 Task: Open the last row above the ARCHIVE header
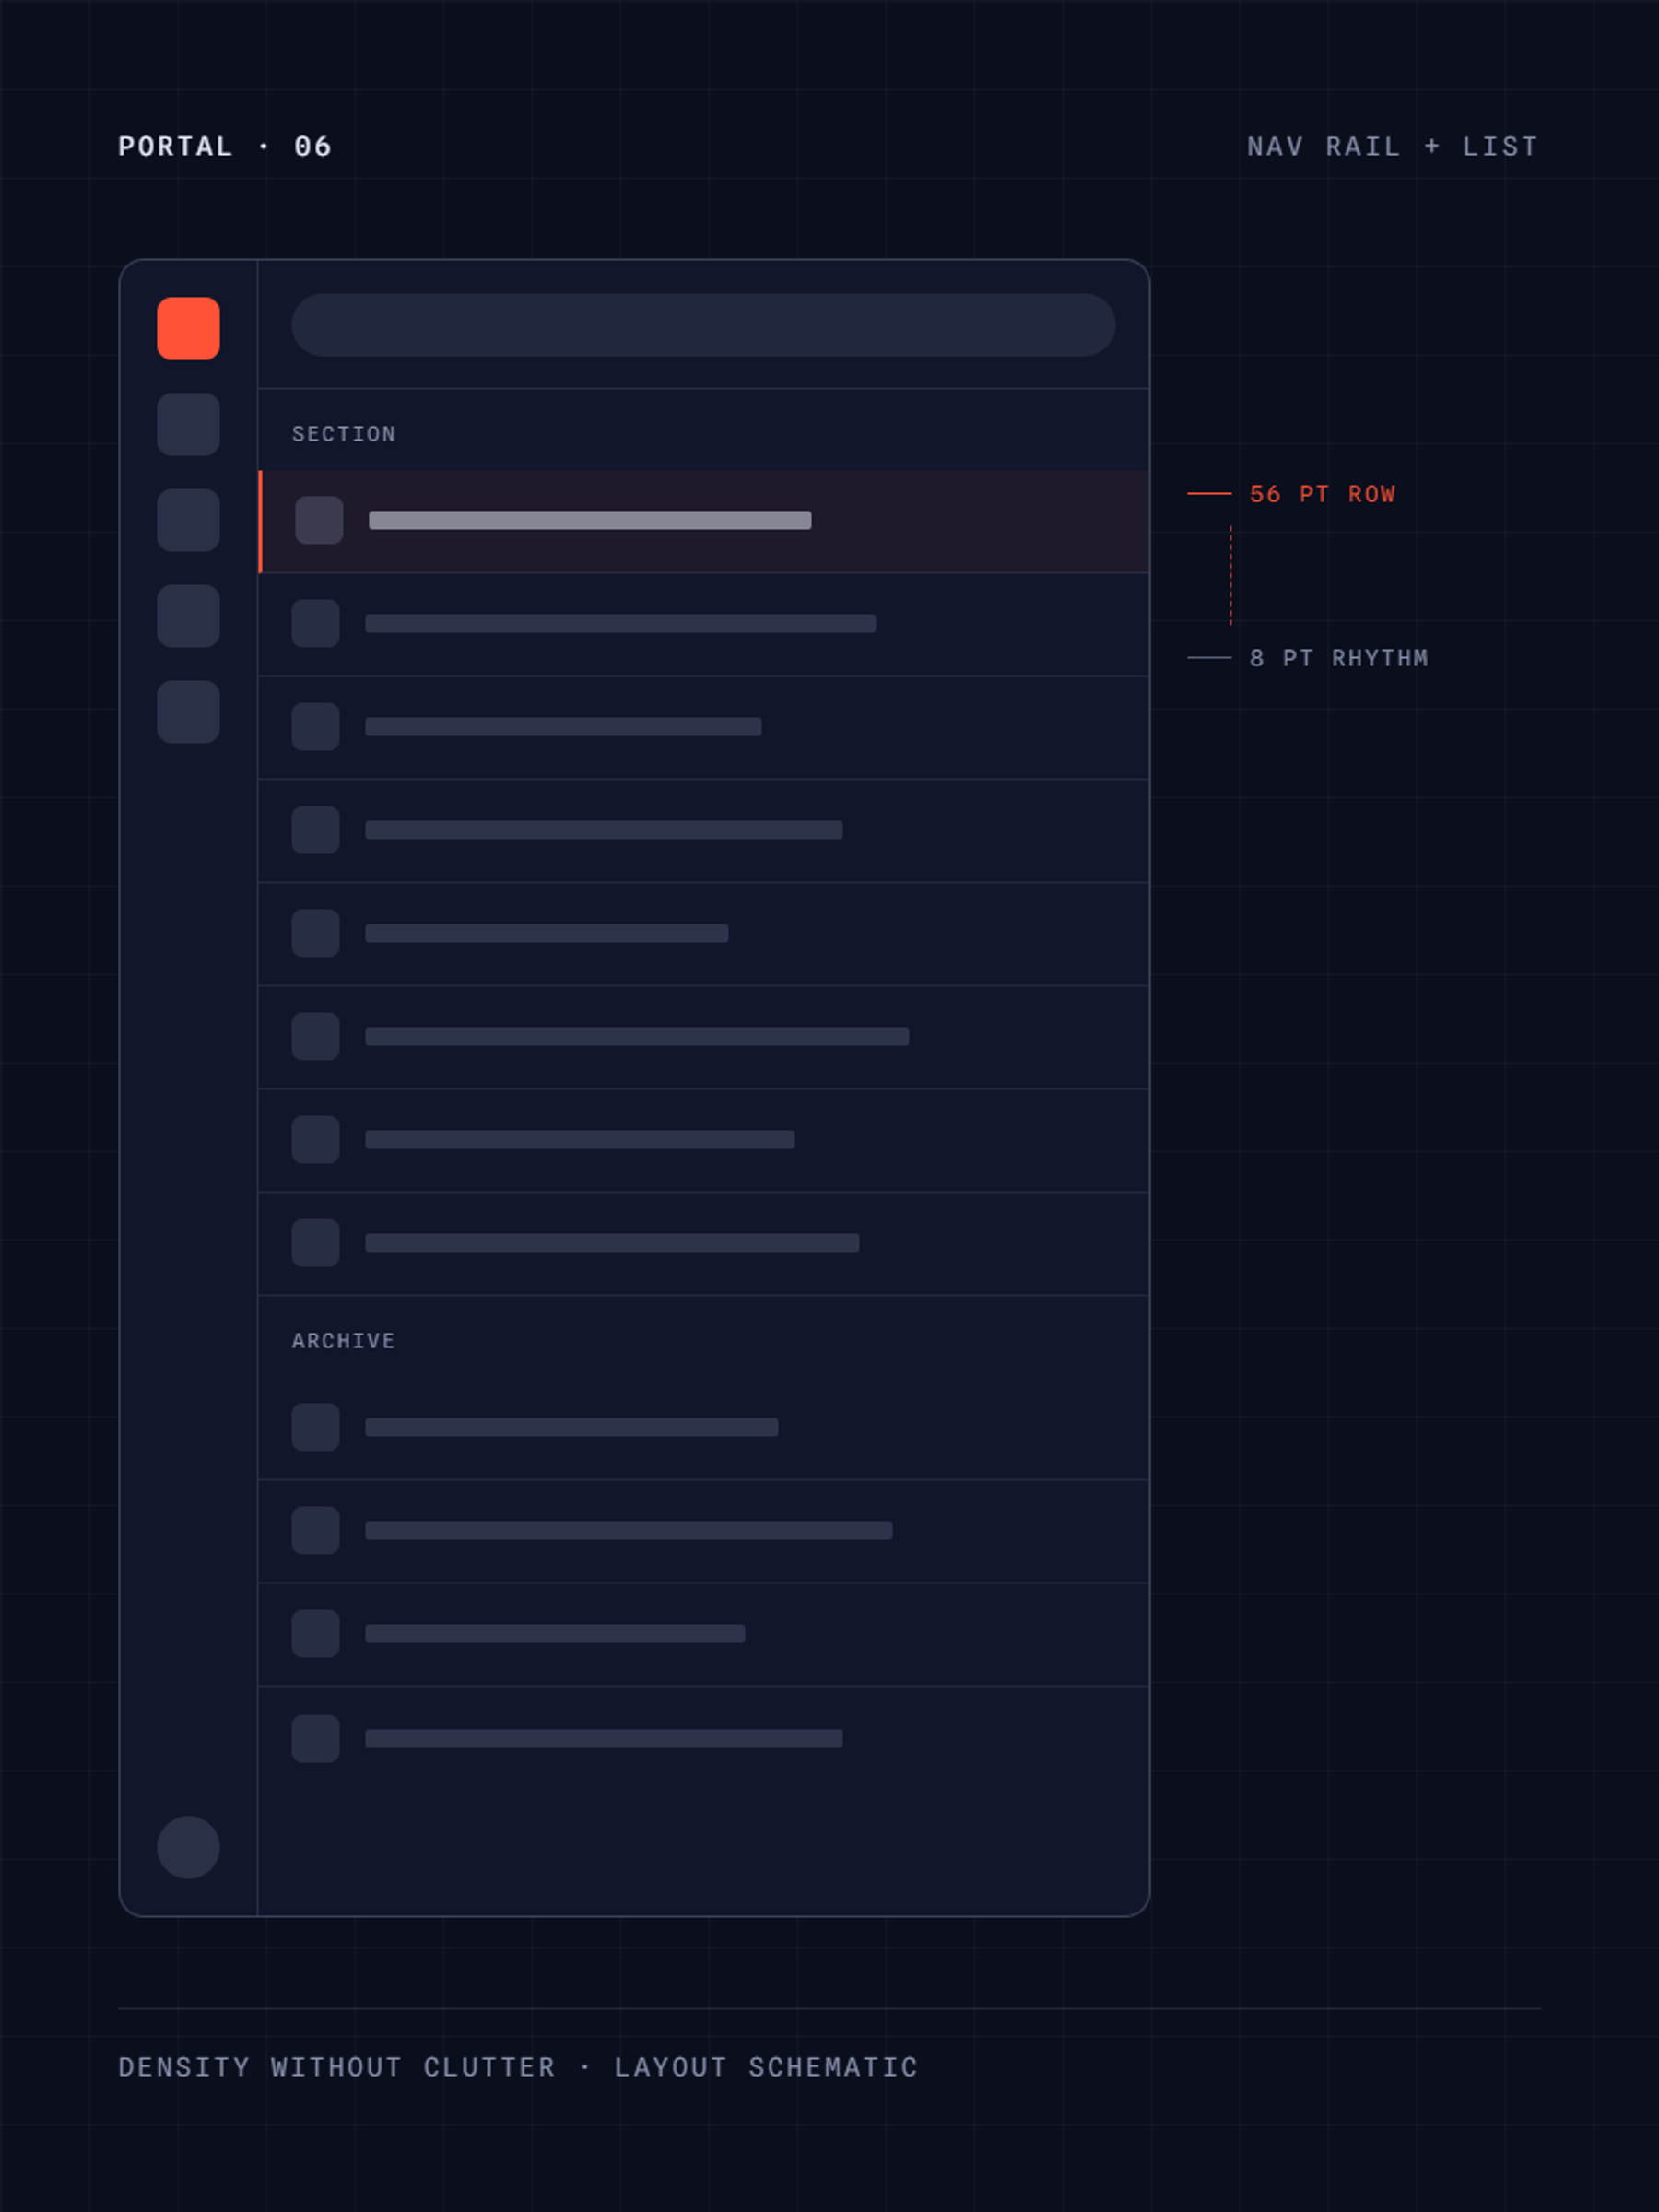(704, 1243)
